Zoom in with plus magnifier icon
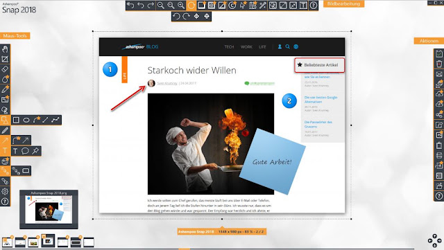The width and height of the screenshot is (444, 250). [181, 6]
